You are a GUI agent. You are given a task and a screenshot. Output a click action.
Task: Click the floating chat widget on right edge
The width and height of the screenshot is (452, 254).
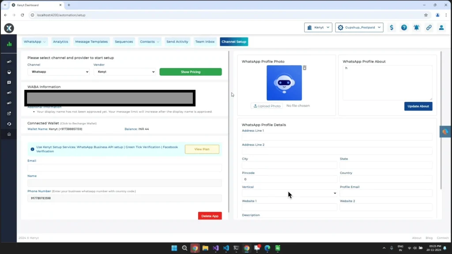(445, 131)
